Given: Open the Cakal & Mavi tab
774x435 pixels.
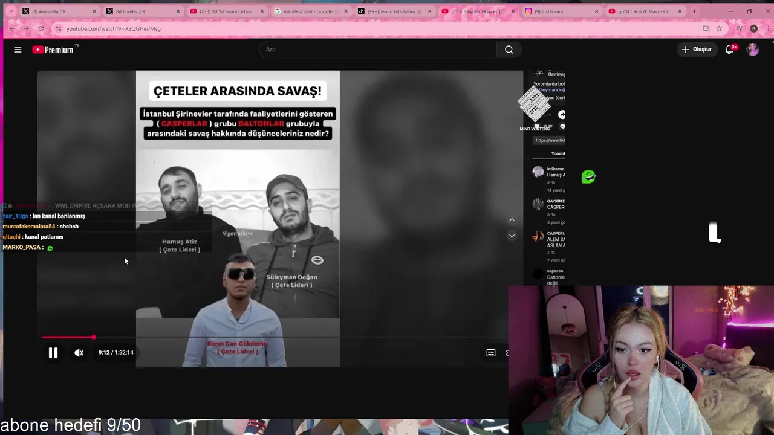Looking at the screenshot, I should tap(645, 11).
